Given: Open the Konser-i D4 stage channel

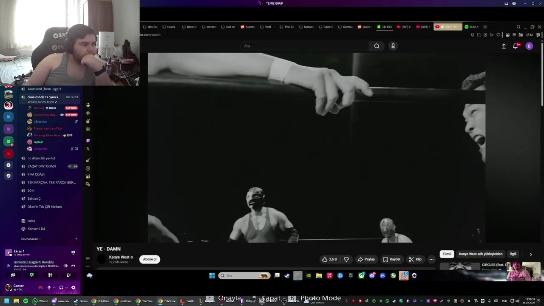Looking at the screenshot, I should click(49, 229).
